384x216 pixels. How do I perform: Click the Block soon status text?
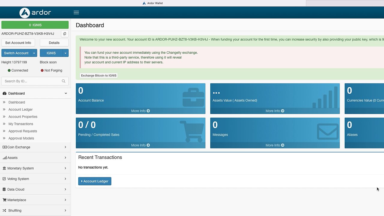[x=48, y=62]
